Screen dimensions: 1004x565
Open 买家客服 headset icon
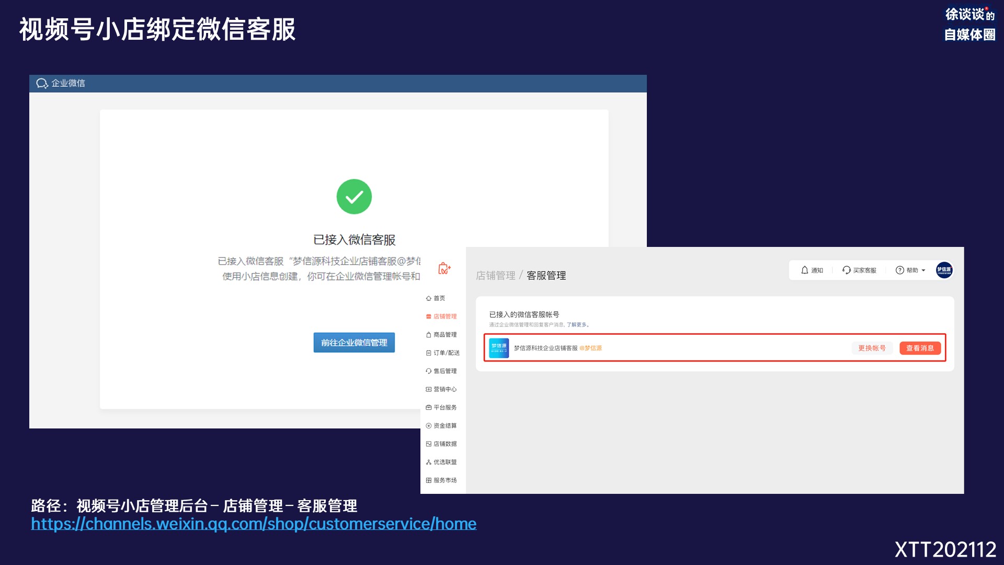point(846,270)
